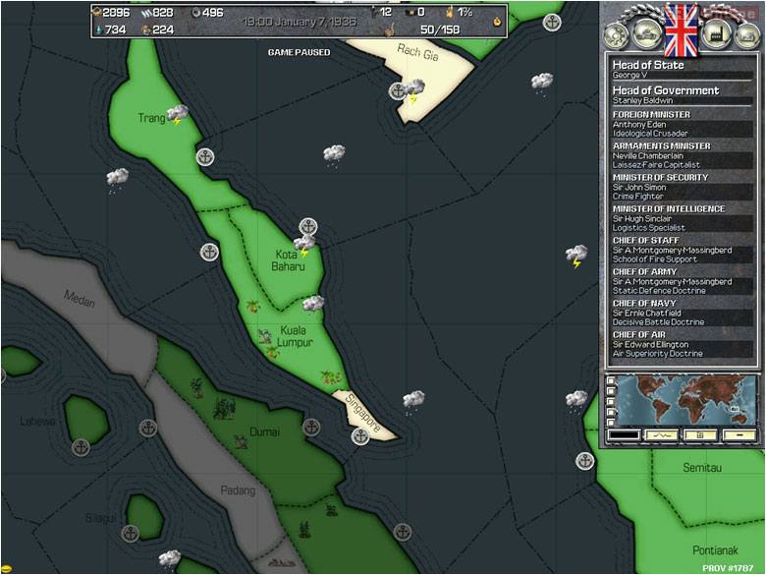Click the small box-icon button below minimap

[700, 434]
